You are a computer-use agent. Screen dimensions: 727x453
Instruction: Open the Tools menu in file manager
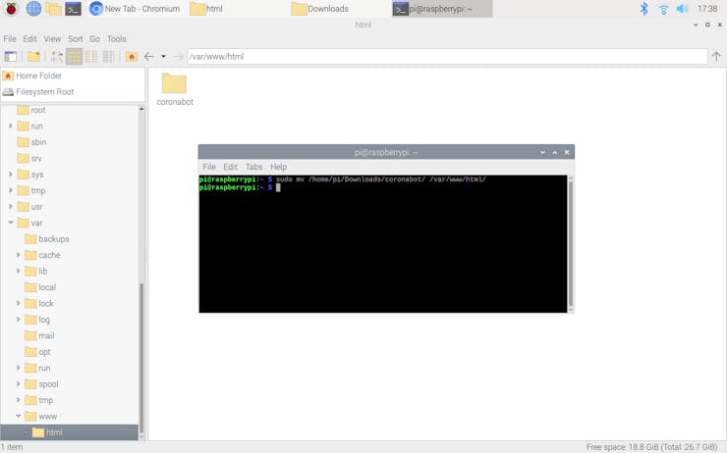point(116,39)
